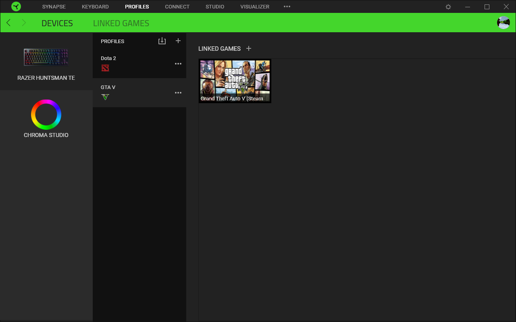Maximize the Synapse window
The width and height of the screenshot is (516, 322).
487,7
